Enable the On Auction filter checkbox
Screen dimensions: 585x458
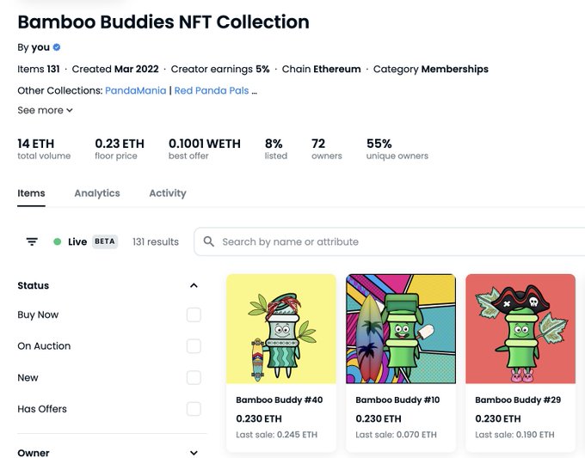click(x=194, y=345)
